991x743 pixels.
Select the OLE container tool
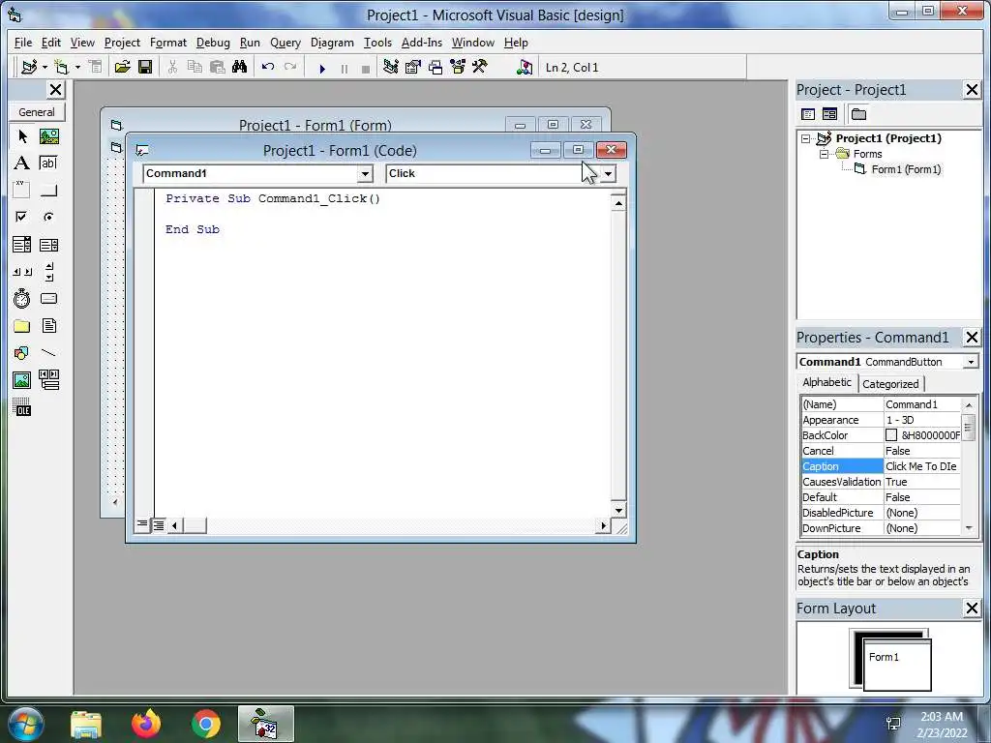[x=22, y=407]
